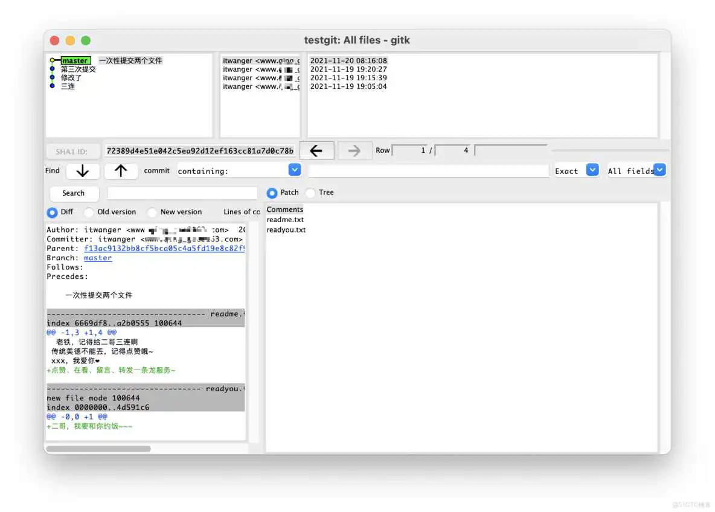Click the find next down-arrow button
Screen dimensions: 715x512
click(x=83, y=171)
